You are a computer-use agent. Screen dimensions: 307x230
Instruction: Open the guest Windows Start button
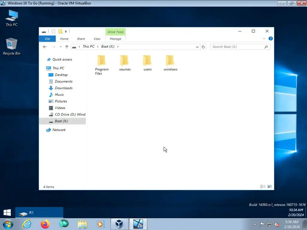pos(7,212)
